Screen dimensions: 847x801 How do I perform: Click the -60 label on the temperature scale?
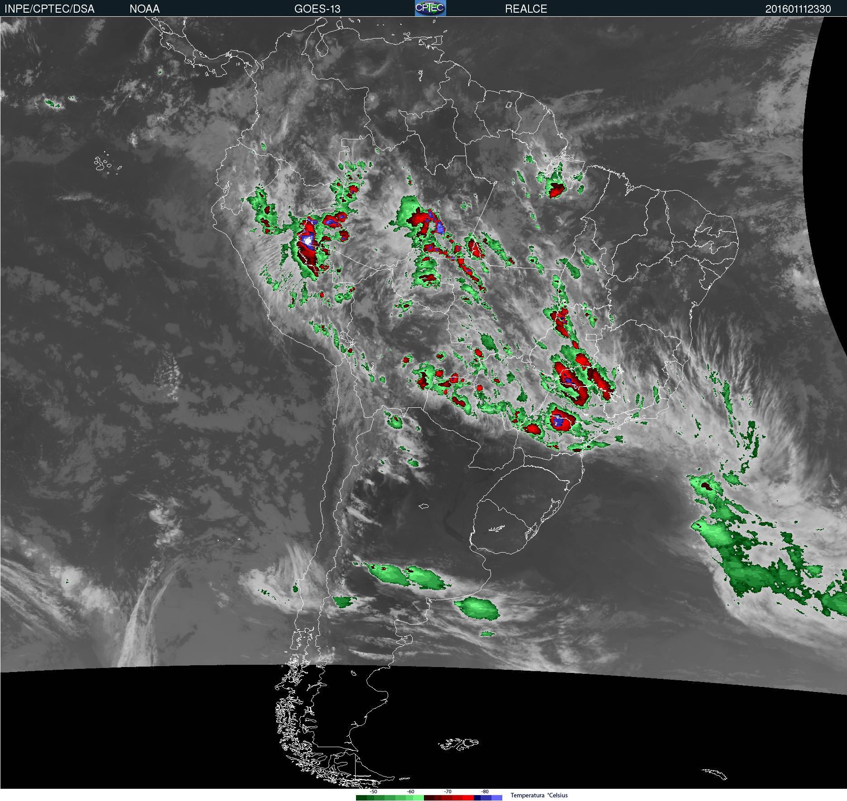pyautogui.click(x=410, y=791)
